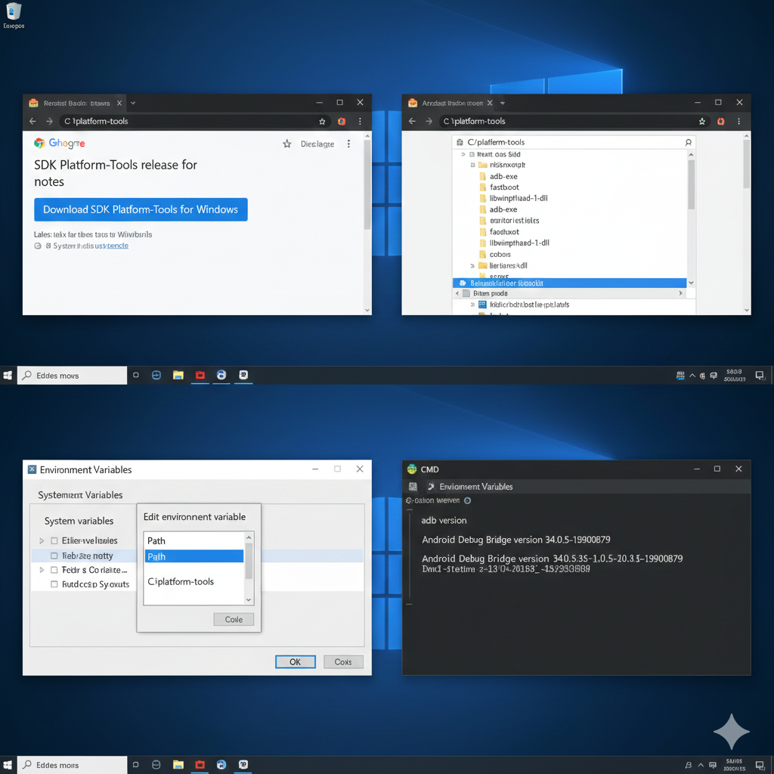Go back in the file tree browser window

(412, 121)
